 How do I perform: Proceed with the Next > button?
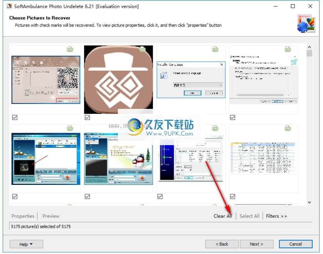(257, 244)
